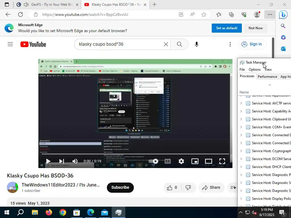Open video player settings gear
The height and width of the screenshot is (218, 291).
tap(181, 161)
